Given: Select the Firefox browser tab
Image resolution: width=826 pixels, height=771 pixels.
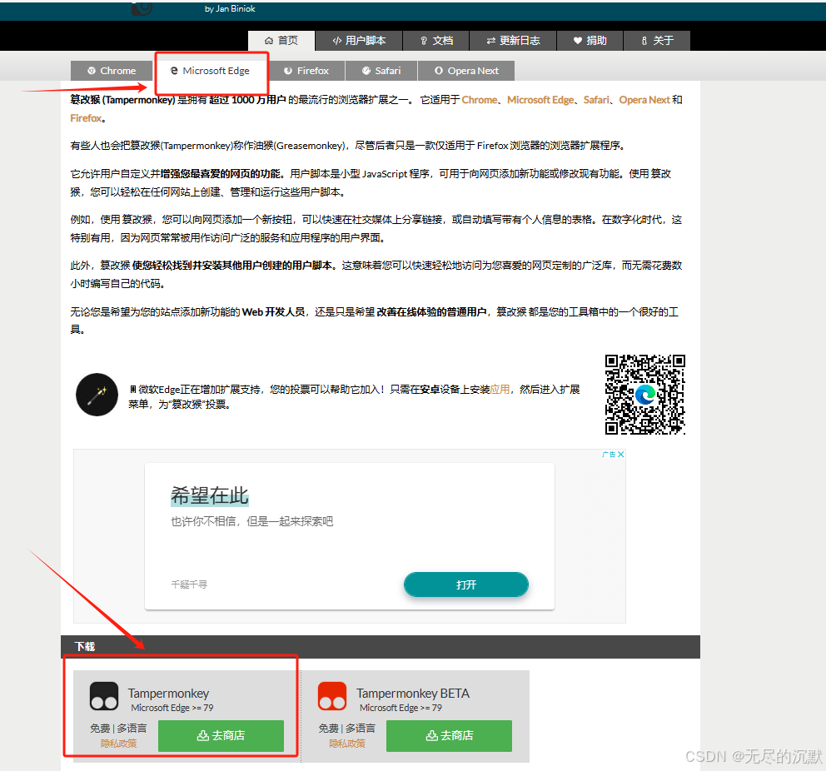Looking at the screenshot, I should point(306,71).
